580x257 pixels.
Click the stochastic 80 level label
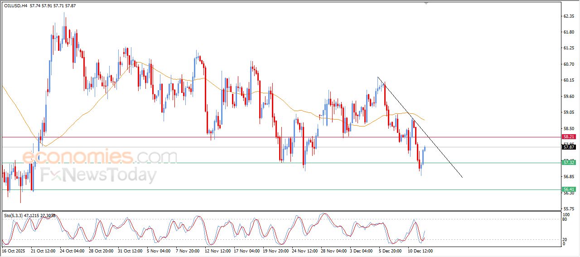tap(565, 219)
